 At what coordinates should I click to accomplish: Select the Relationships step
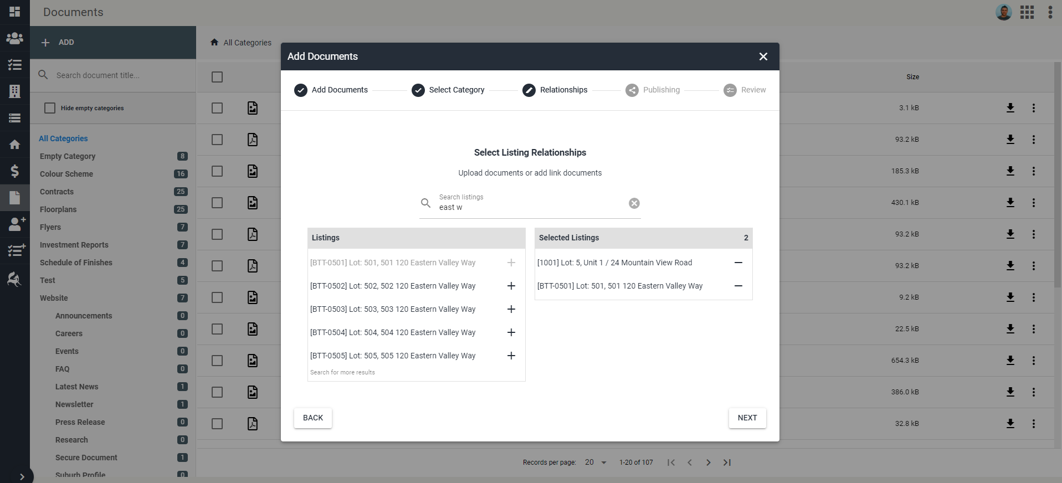[555, 90]
